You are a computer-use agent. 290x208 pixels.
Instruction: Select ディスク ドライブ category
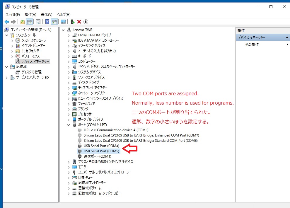(x=88, y=82)
